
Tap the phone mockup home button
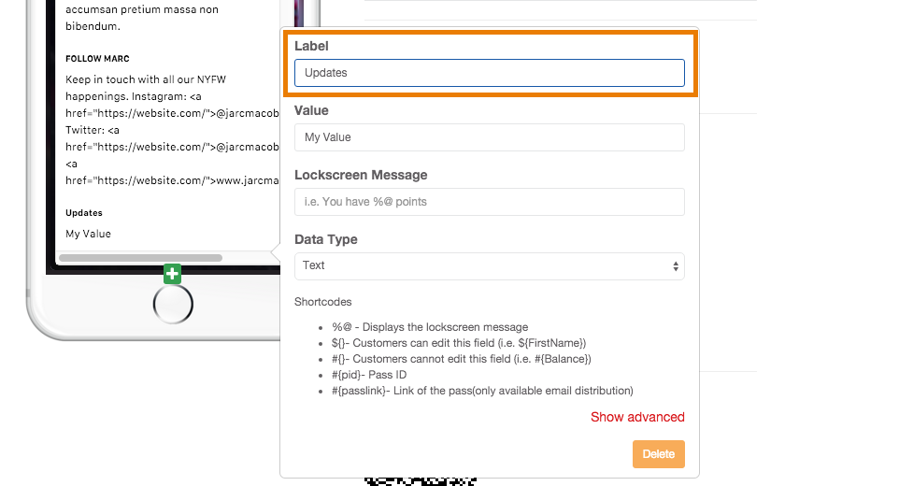click(x=173, y=305)
